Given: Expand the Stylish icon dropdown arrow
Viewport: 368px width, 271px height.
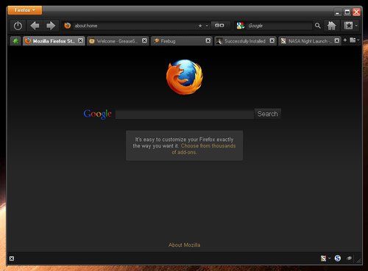Looking at the screenshot, I should coord(329,259).
